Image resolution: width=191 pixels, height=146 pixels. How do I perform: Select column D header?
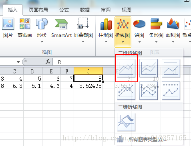[33, 71]
